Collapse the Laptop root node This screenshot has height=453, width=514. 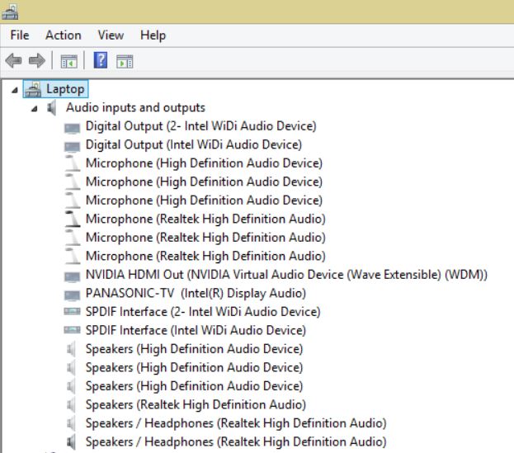coord(16,89)
